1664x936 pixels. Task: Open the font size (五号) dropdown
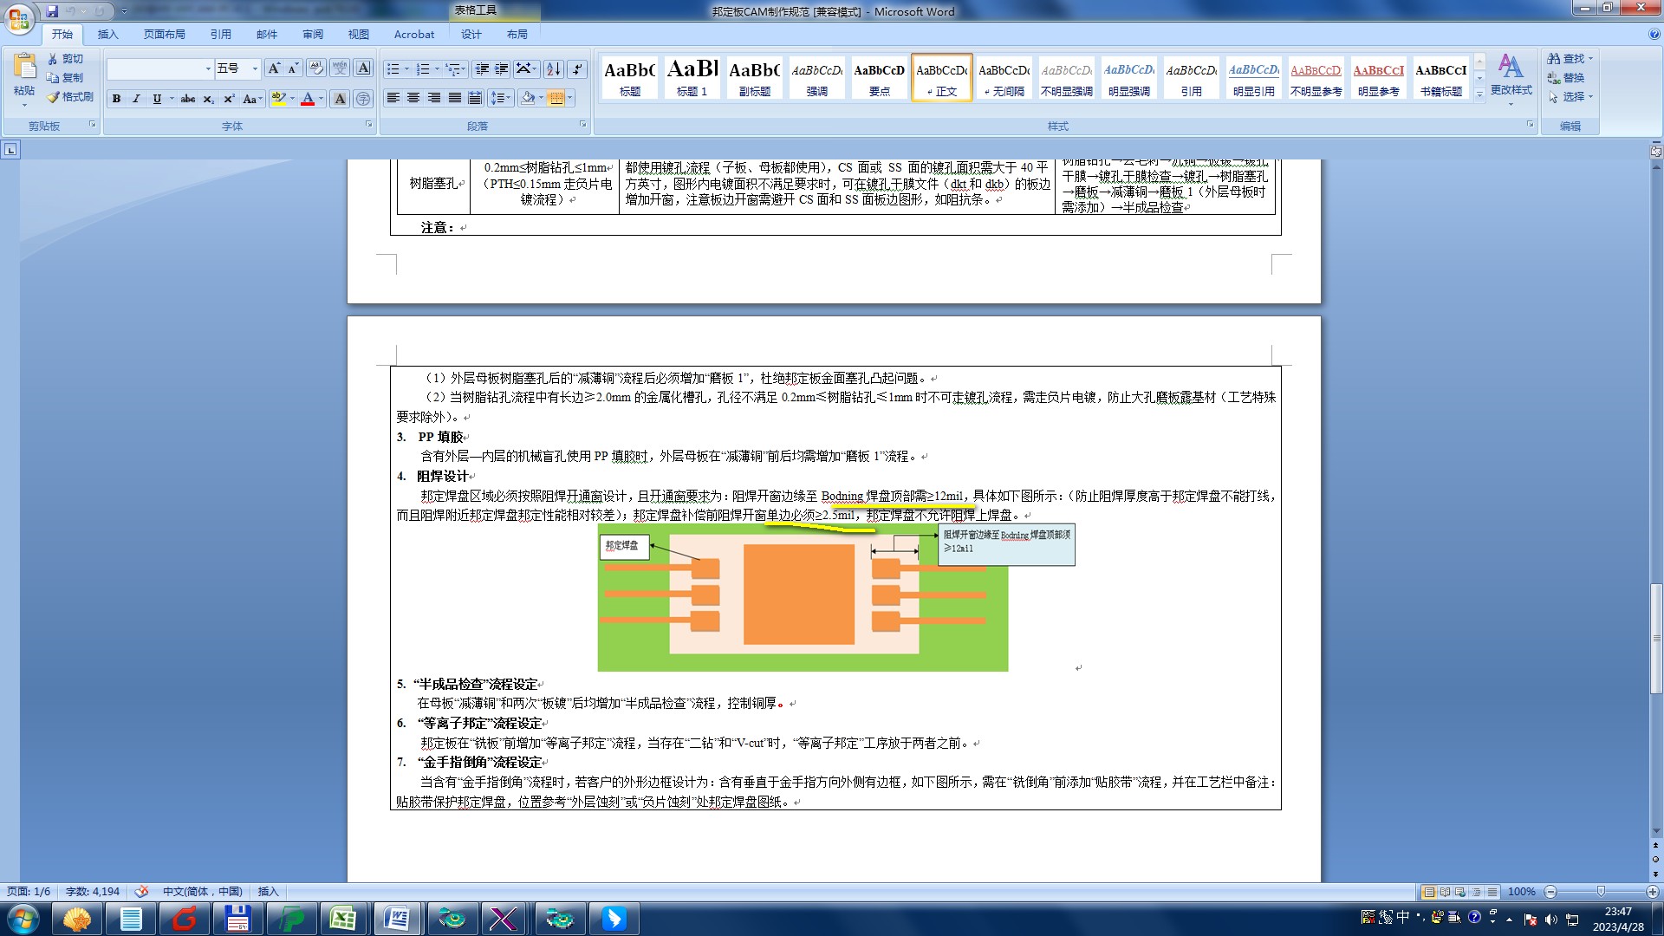coord(255,68)
